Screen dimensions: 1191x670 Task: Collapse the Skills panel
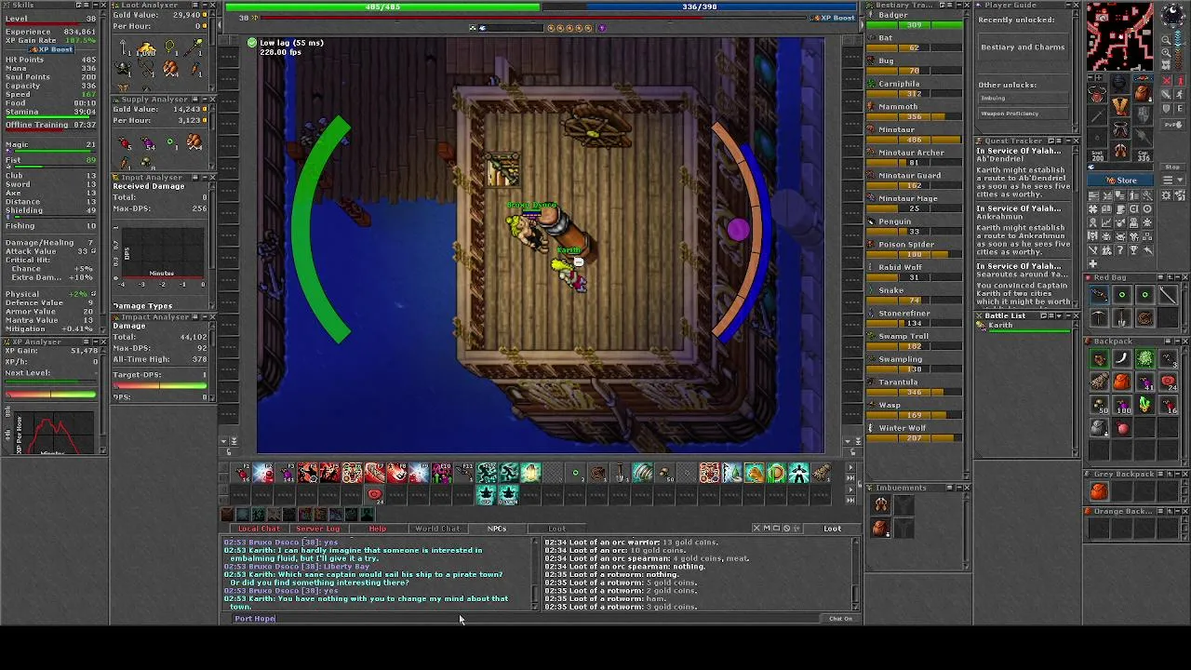point(96,5)
